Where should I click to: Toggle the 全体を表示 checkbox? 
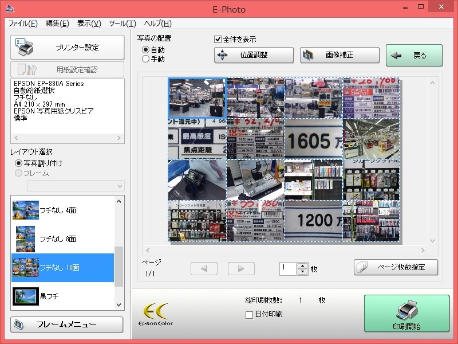pyautogui.click(x=218, y=39)
